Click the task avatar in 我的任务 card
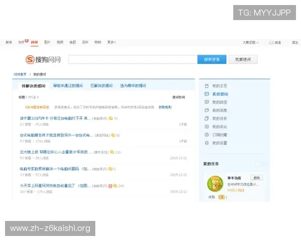This screenshot has width=301, height=241. click(x=215, y=184)
